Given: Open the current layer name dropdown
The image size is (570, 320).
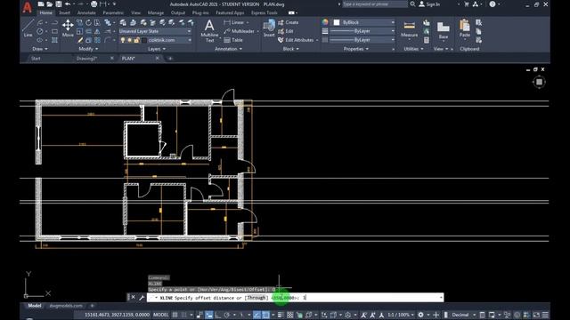Looking at the screenshot, I should click(155, 40).
